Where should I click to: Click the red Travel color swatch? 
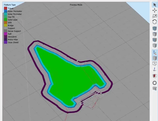[x=6, y=8]
